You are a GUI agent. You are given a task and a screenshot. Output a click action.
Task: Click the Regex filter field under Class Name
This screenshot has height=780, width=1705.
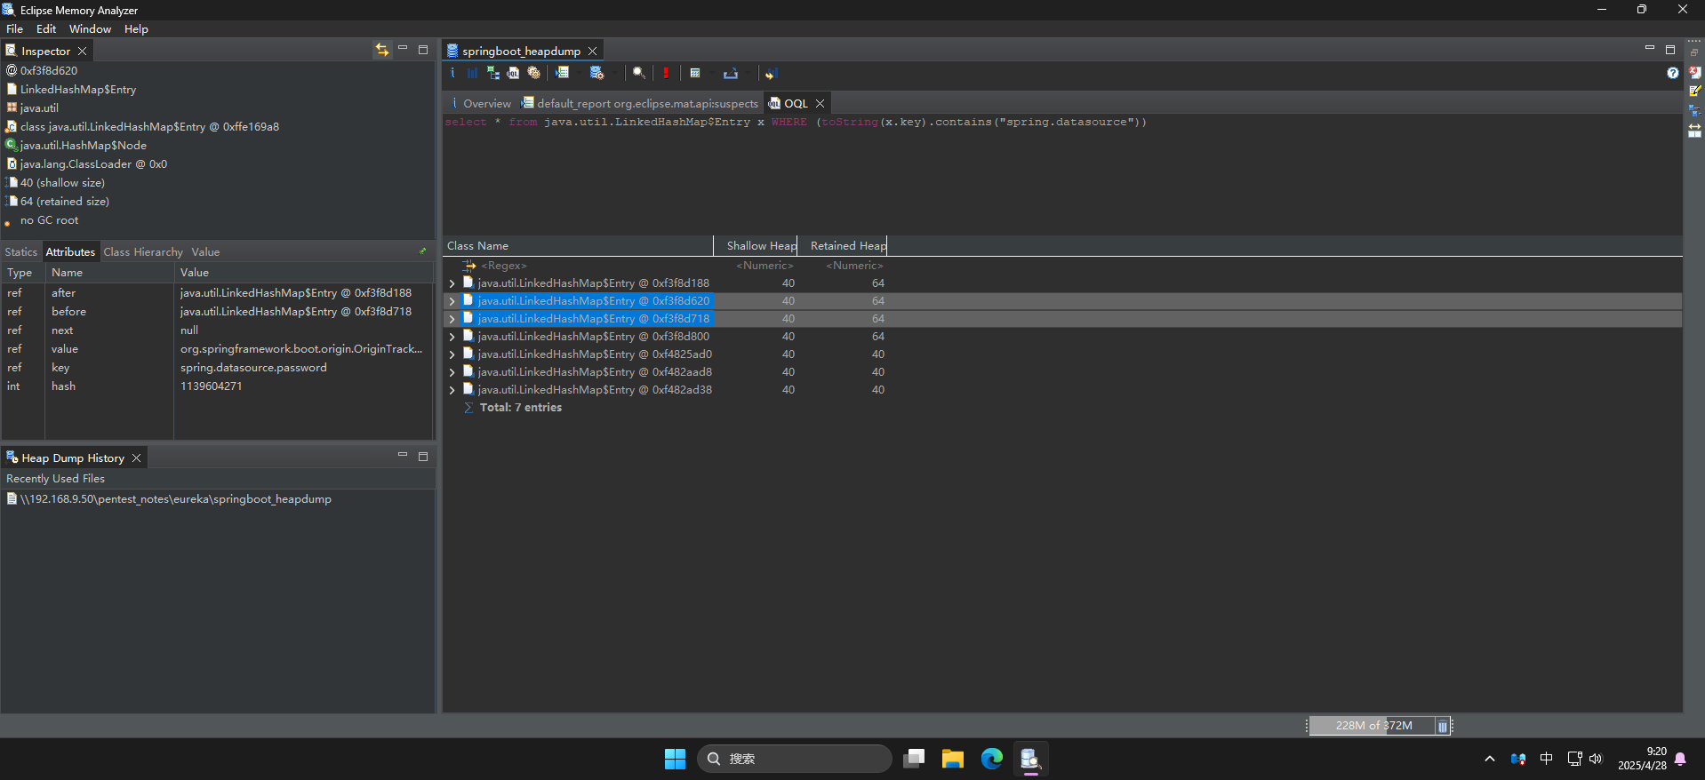tap(504, 265)
